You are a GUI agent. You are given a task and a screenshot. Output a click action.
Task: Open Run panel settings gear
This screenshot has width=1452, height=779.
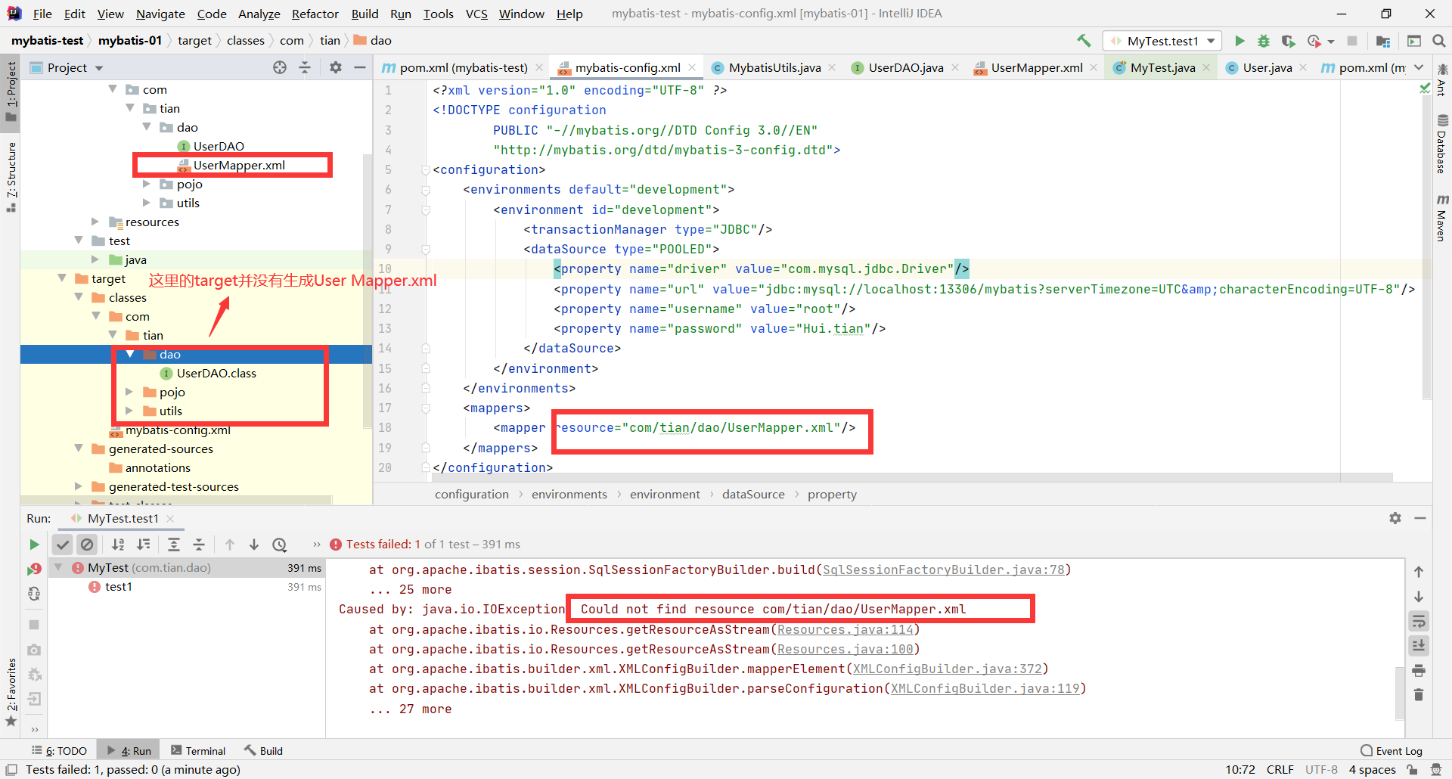pos(1395,518)
